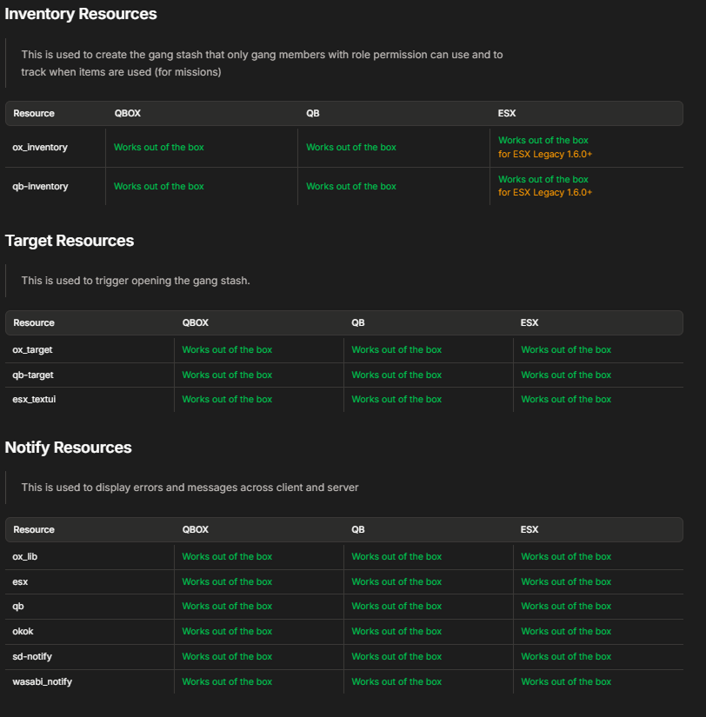Click the wasabi_notify row label

(42, 681)
